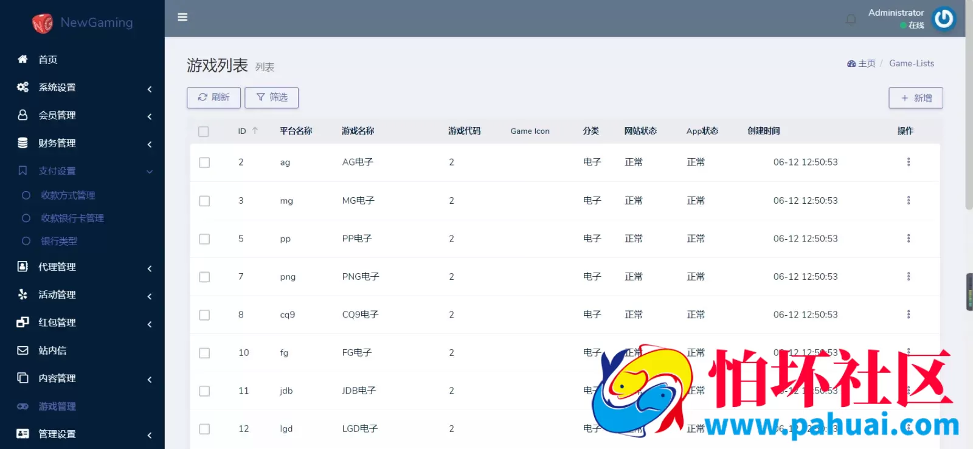Open actions menu for PP电子 row
This screenshot has width=973, height=449.
[x=909, y=238]
